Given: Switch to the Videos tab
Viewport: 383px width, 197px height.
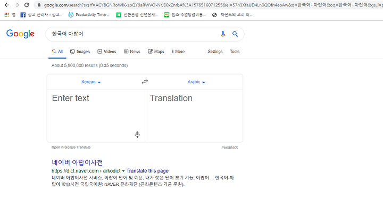Looking at the screenshot, I should [x=107, y=52].
